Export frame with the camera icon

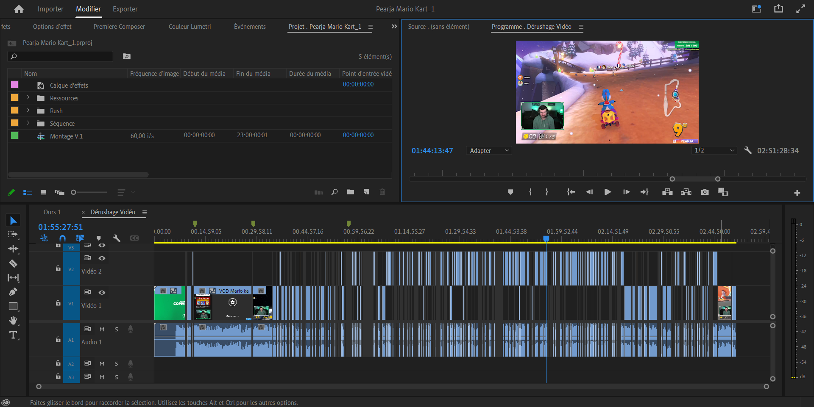(x=705, y=192)
